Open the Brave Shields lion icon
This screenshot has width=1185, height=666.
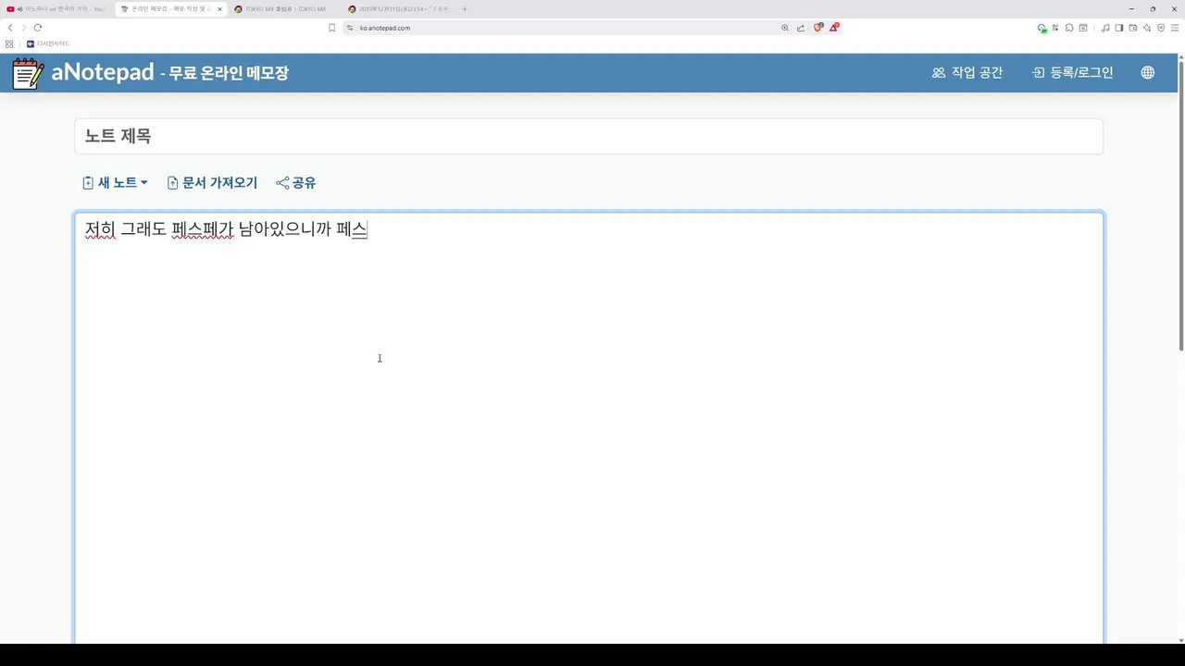coord(818,28)
